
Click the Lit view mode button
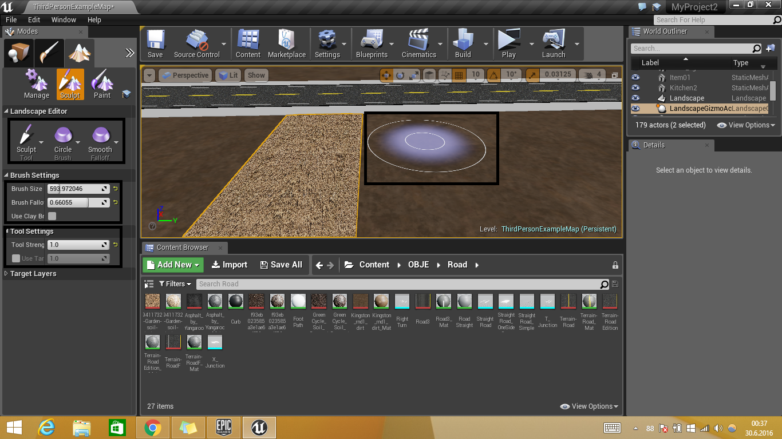pos(228,75)
